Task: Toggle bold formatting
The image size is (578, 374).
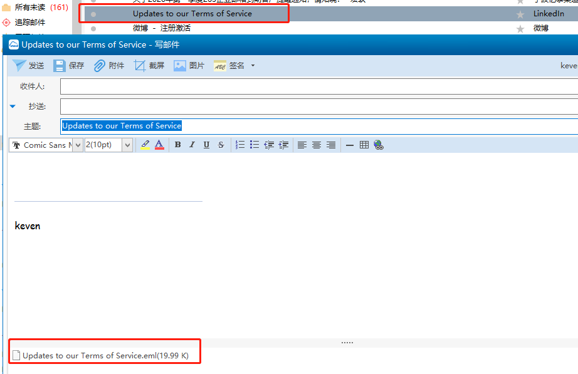Action: tap(177, 145)
